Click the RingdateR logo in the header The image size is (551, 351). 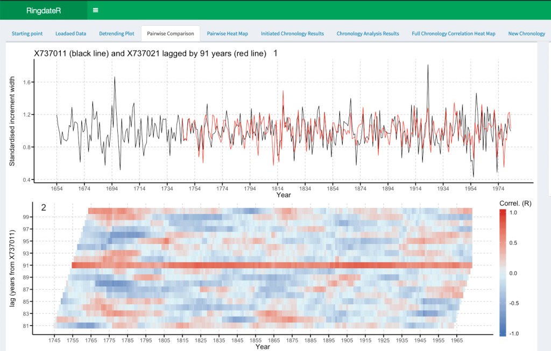coord(43,10)
